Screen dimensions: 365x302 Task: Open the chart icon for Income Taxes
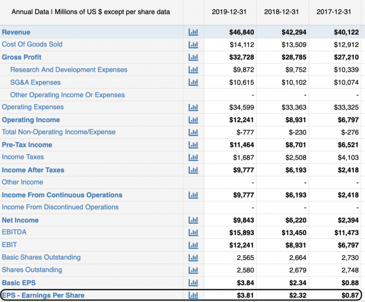[193, 157]
